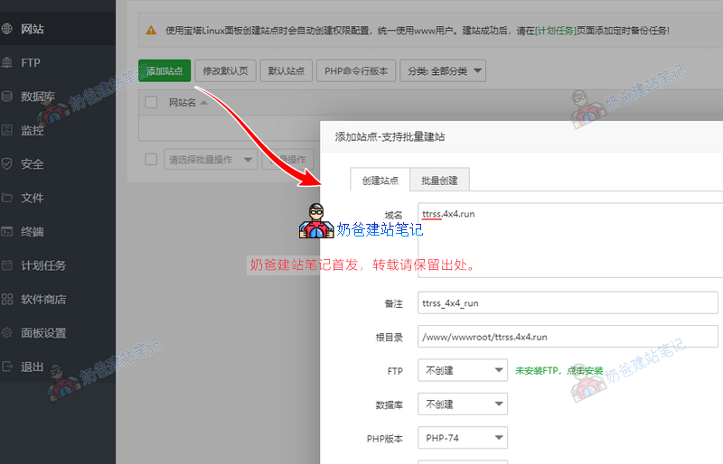Open the 数据库 不创建 dropdown
The image size is (723, 464).
pyautogui.click(x=461, y=404)
